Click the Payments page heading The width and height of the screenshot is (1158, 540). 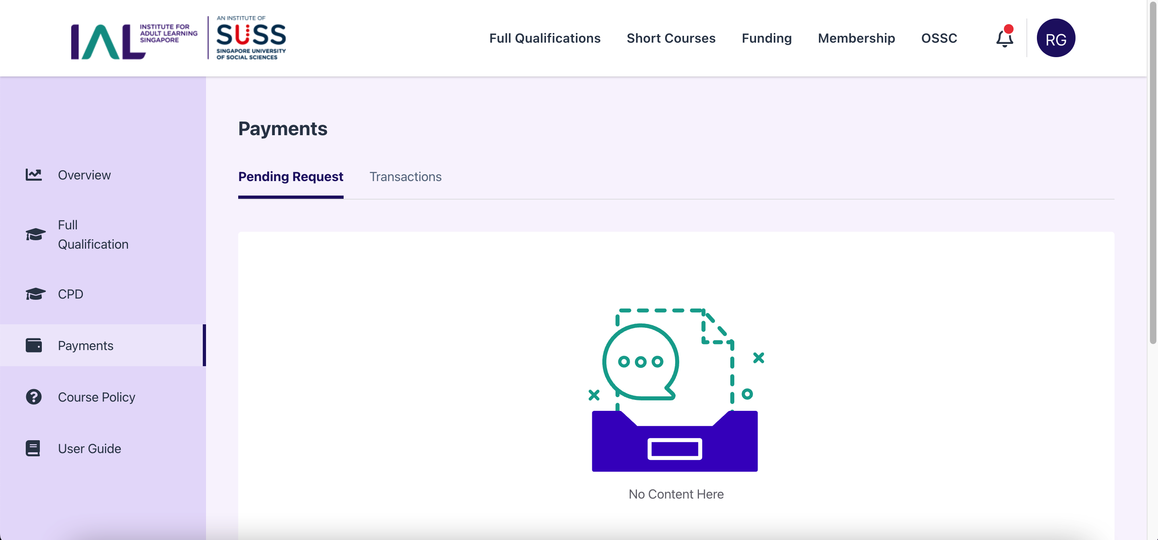point(283,129)
